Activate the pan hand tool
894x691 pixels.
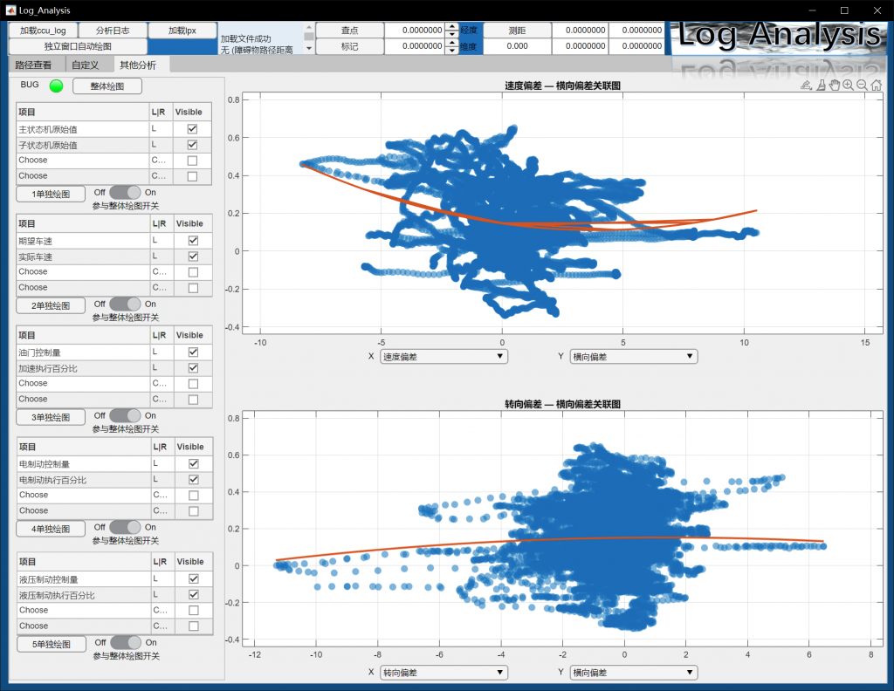pyautogui.click(x=835, y=86)
